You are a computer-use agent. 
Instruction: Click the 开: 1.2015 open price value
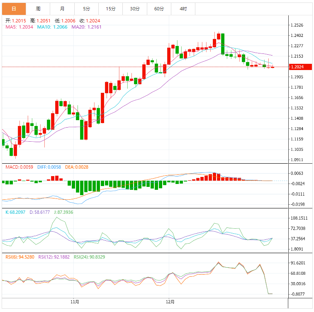click(x=16, y=21)
